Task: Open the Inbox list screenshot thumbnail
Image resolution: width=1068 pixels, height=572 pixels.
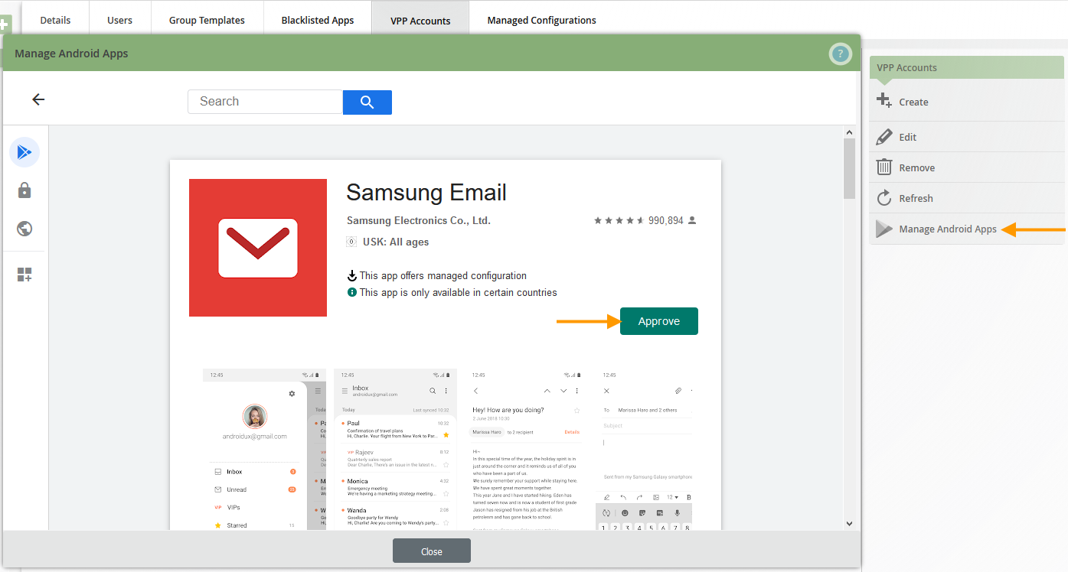Action: [395, 450]
